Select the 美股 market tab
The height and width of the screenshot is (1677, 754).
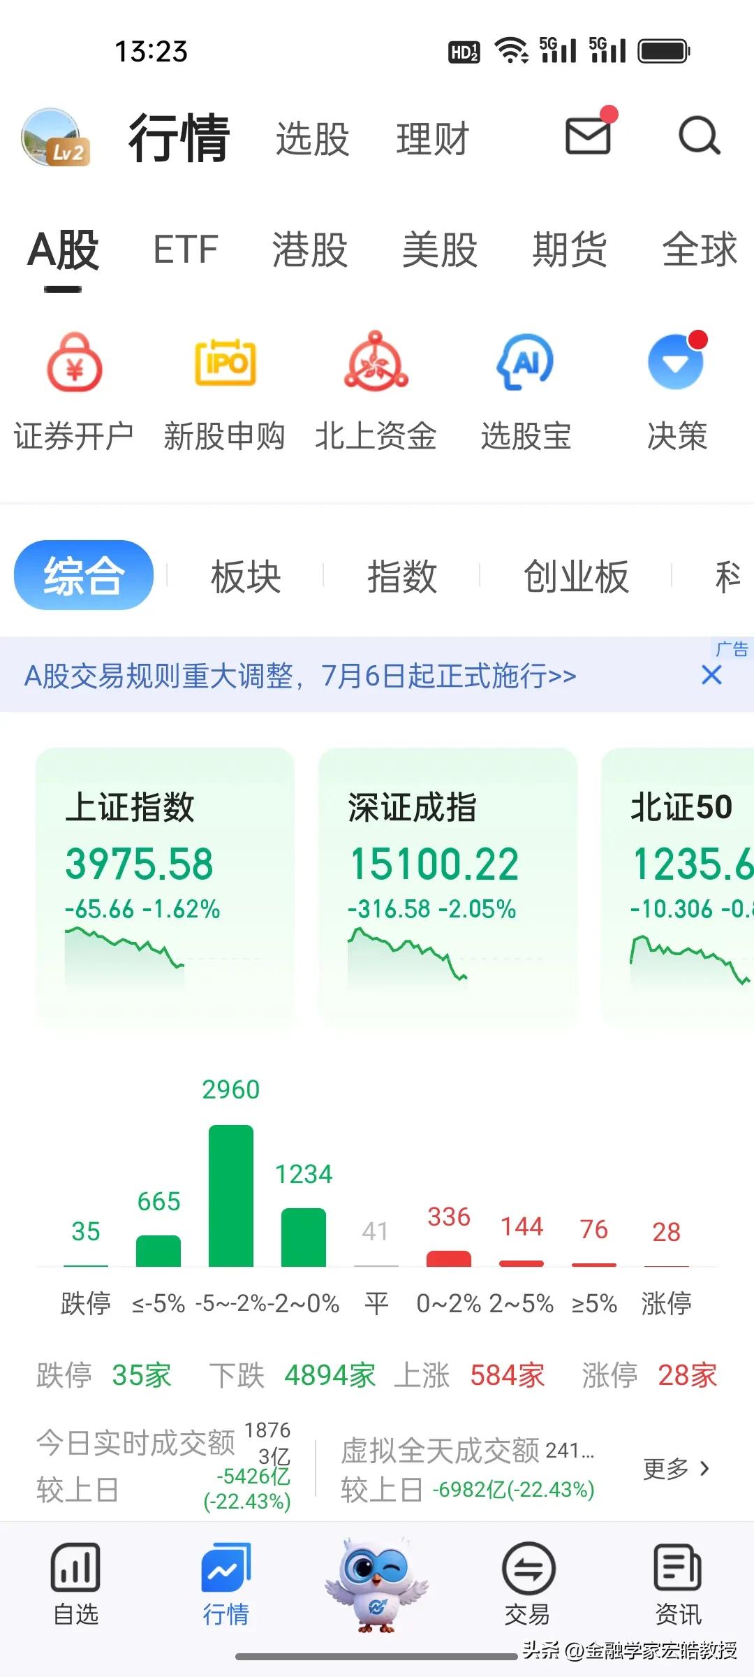tap(439, 249)
